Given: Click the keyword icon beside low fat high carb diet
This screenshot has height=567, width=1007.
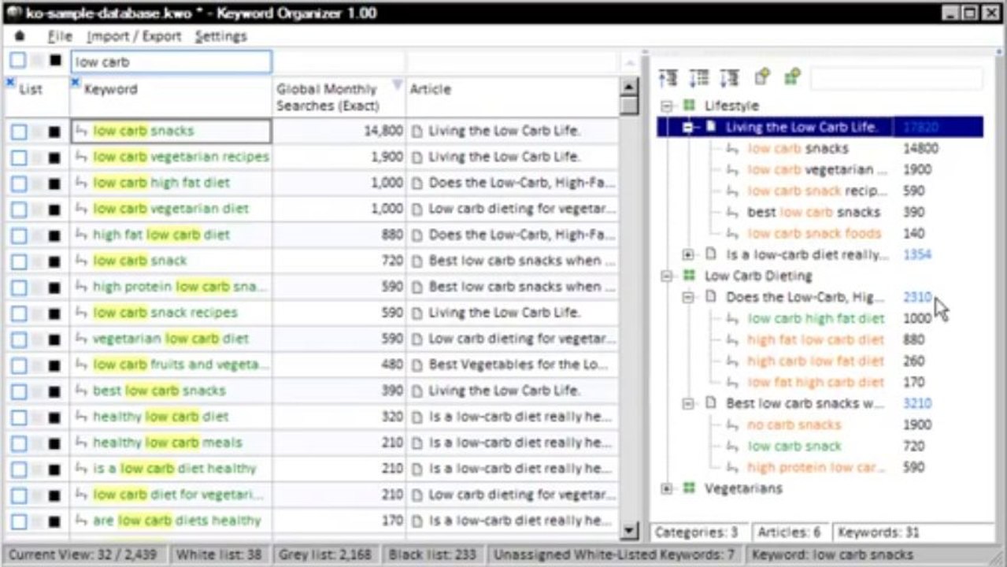Looking at the screenshot, I should point(732,382).
